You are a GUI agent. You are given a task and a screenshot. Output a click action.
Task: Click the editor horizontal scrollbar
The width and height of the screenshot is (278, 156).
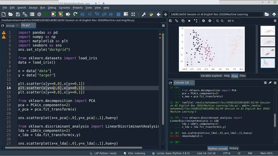(73, 148)
